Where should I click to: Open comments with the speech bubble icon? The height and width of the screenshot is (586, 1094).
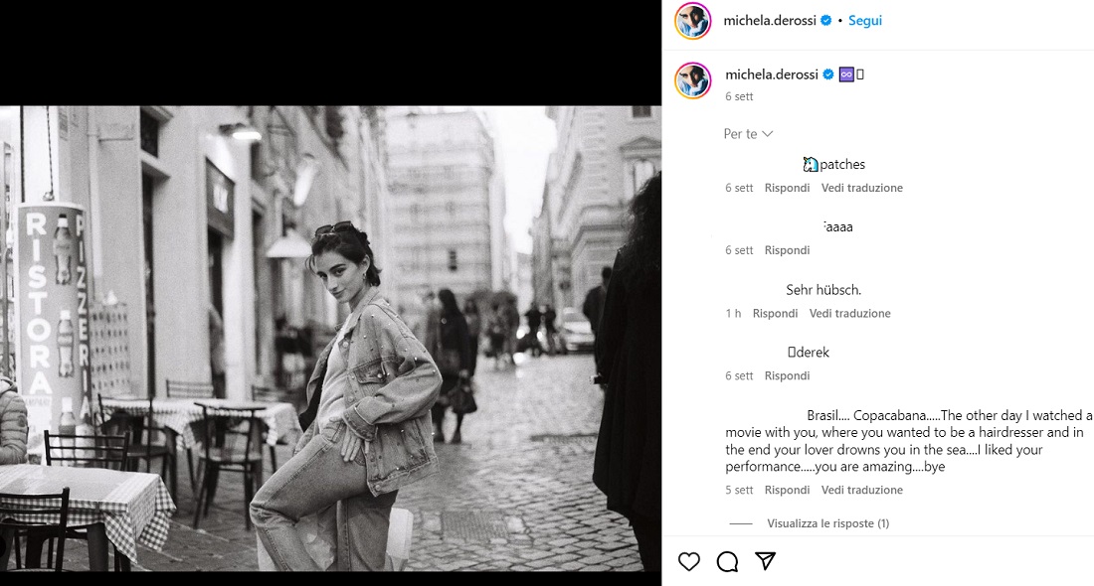click(x=727, y=562)
